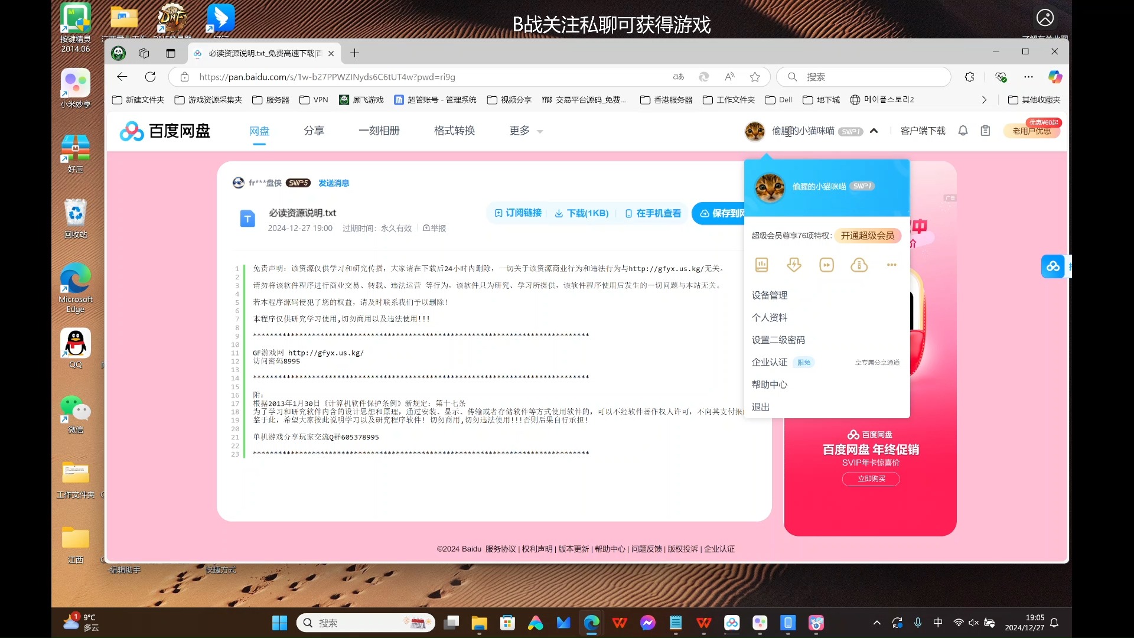Select the fast-forward playback privilege icon
This screenshot has height=638, width=1134.
coord(827,265)
